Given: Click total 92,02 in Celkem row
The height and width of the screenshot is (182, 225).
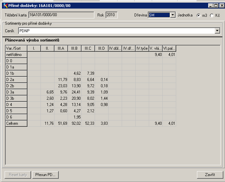Looking at the screenshot, I should tap(75, 123).
